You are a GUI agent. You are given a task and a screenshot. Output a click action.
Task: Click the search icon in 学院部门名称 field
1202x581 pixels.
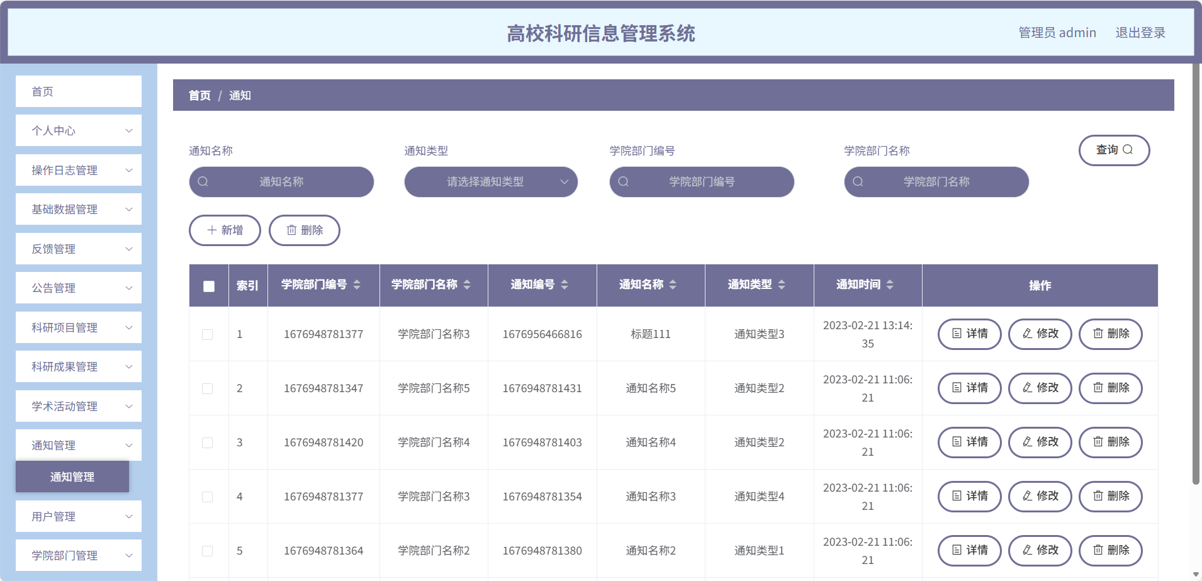858,182
